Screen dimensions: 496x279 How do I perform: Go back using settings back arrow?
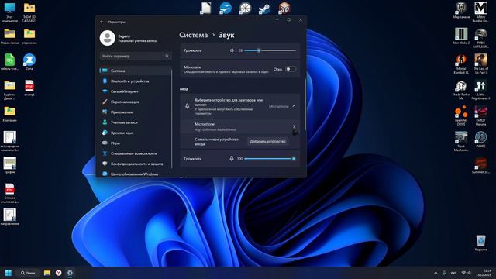102,22
